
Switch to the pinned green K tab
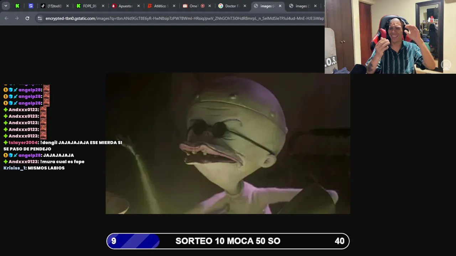pyautogui.click(x=17, y=6)
